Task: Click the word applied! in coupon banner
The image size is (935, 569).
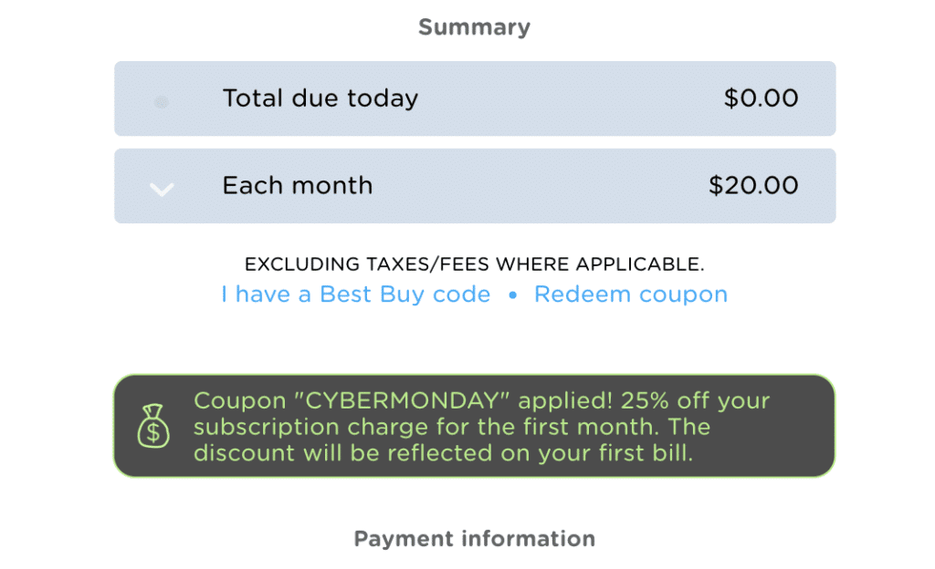Action: point(565,401)
